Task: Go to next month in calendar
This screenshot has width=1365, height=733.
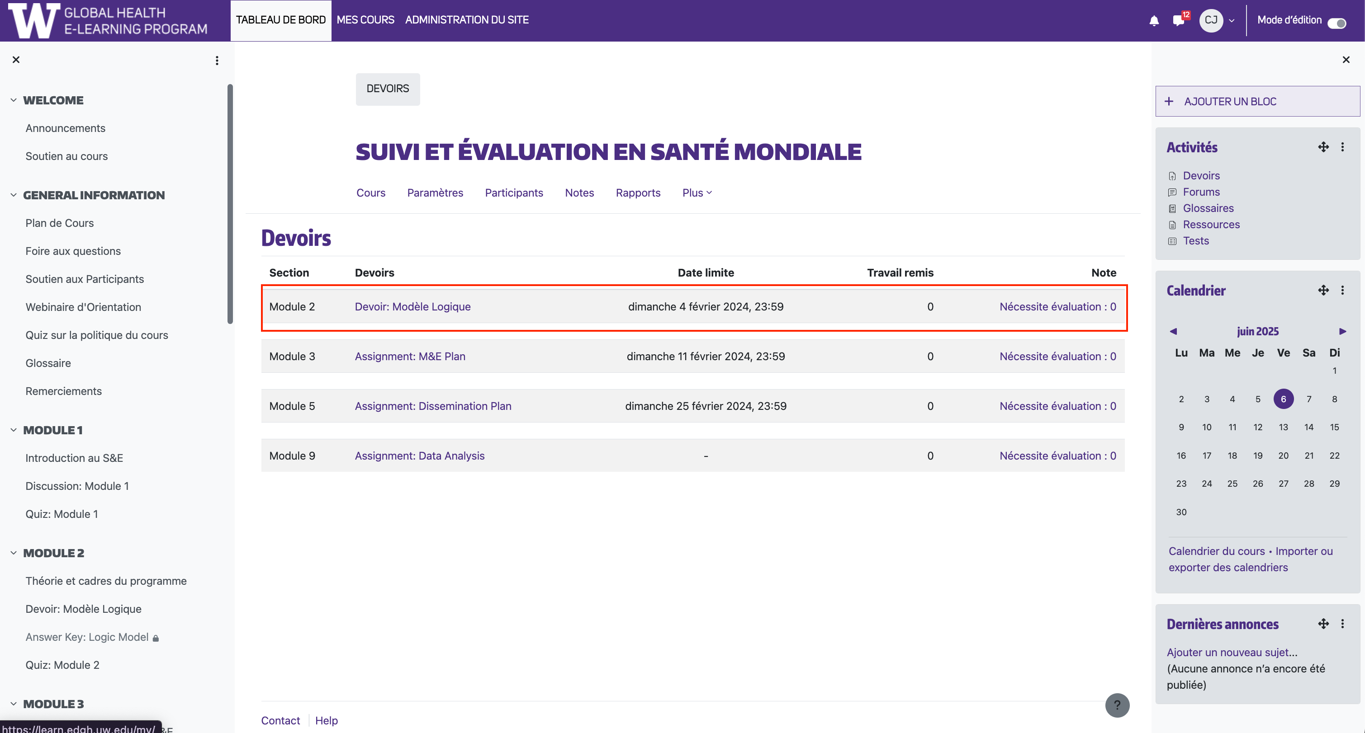Action: pos(1342,332)
